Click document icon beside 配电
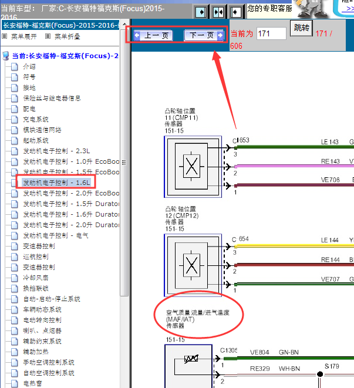 click(x=15, y=109)
